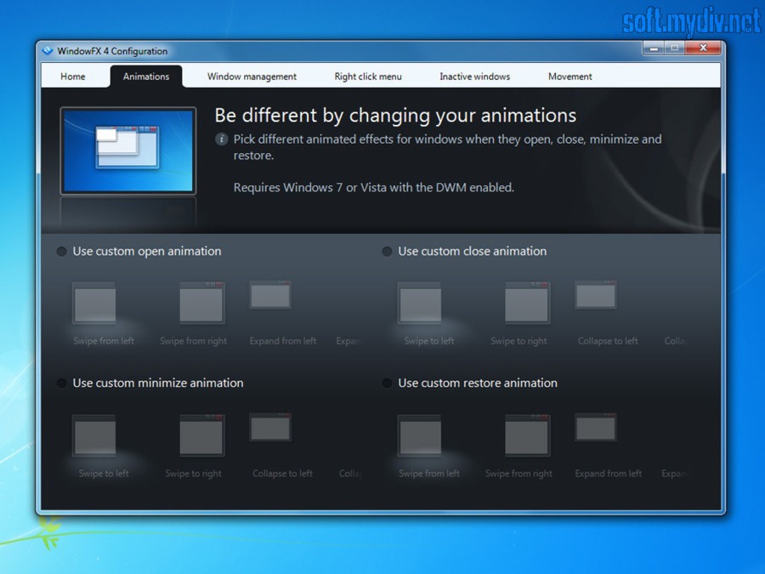This screenshot has width=765, height=574.
Task: Click the WindowFX app icon in title bar
Action: 48,51
